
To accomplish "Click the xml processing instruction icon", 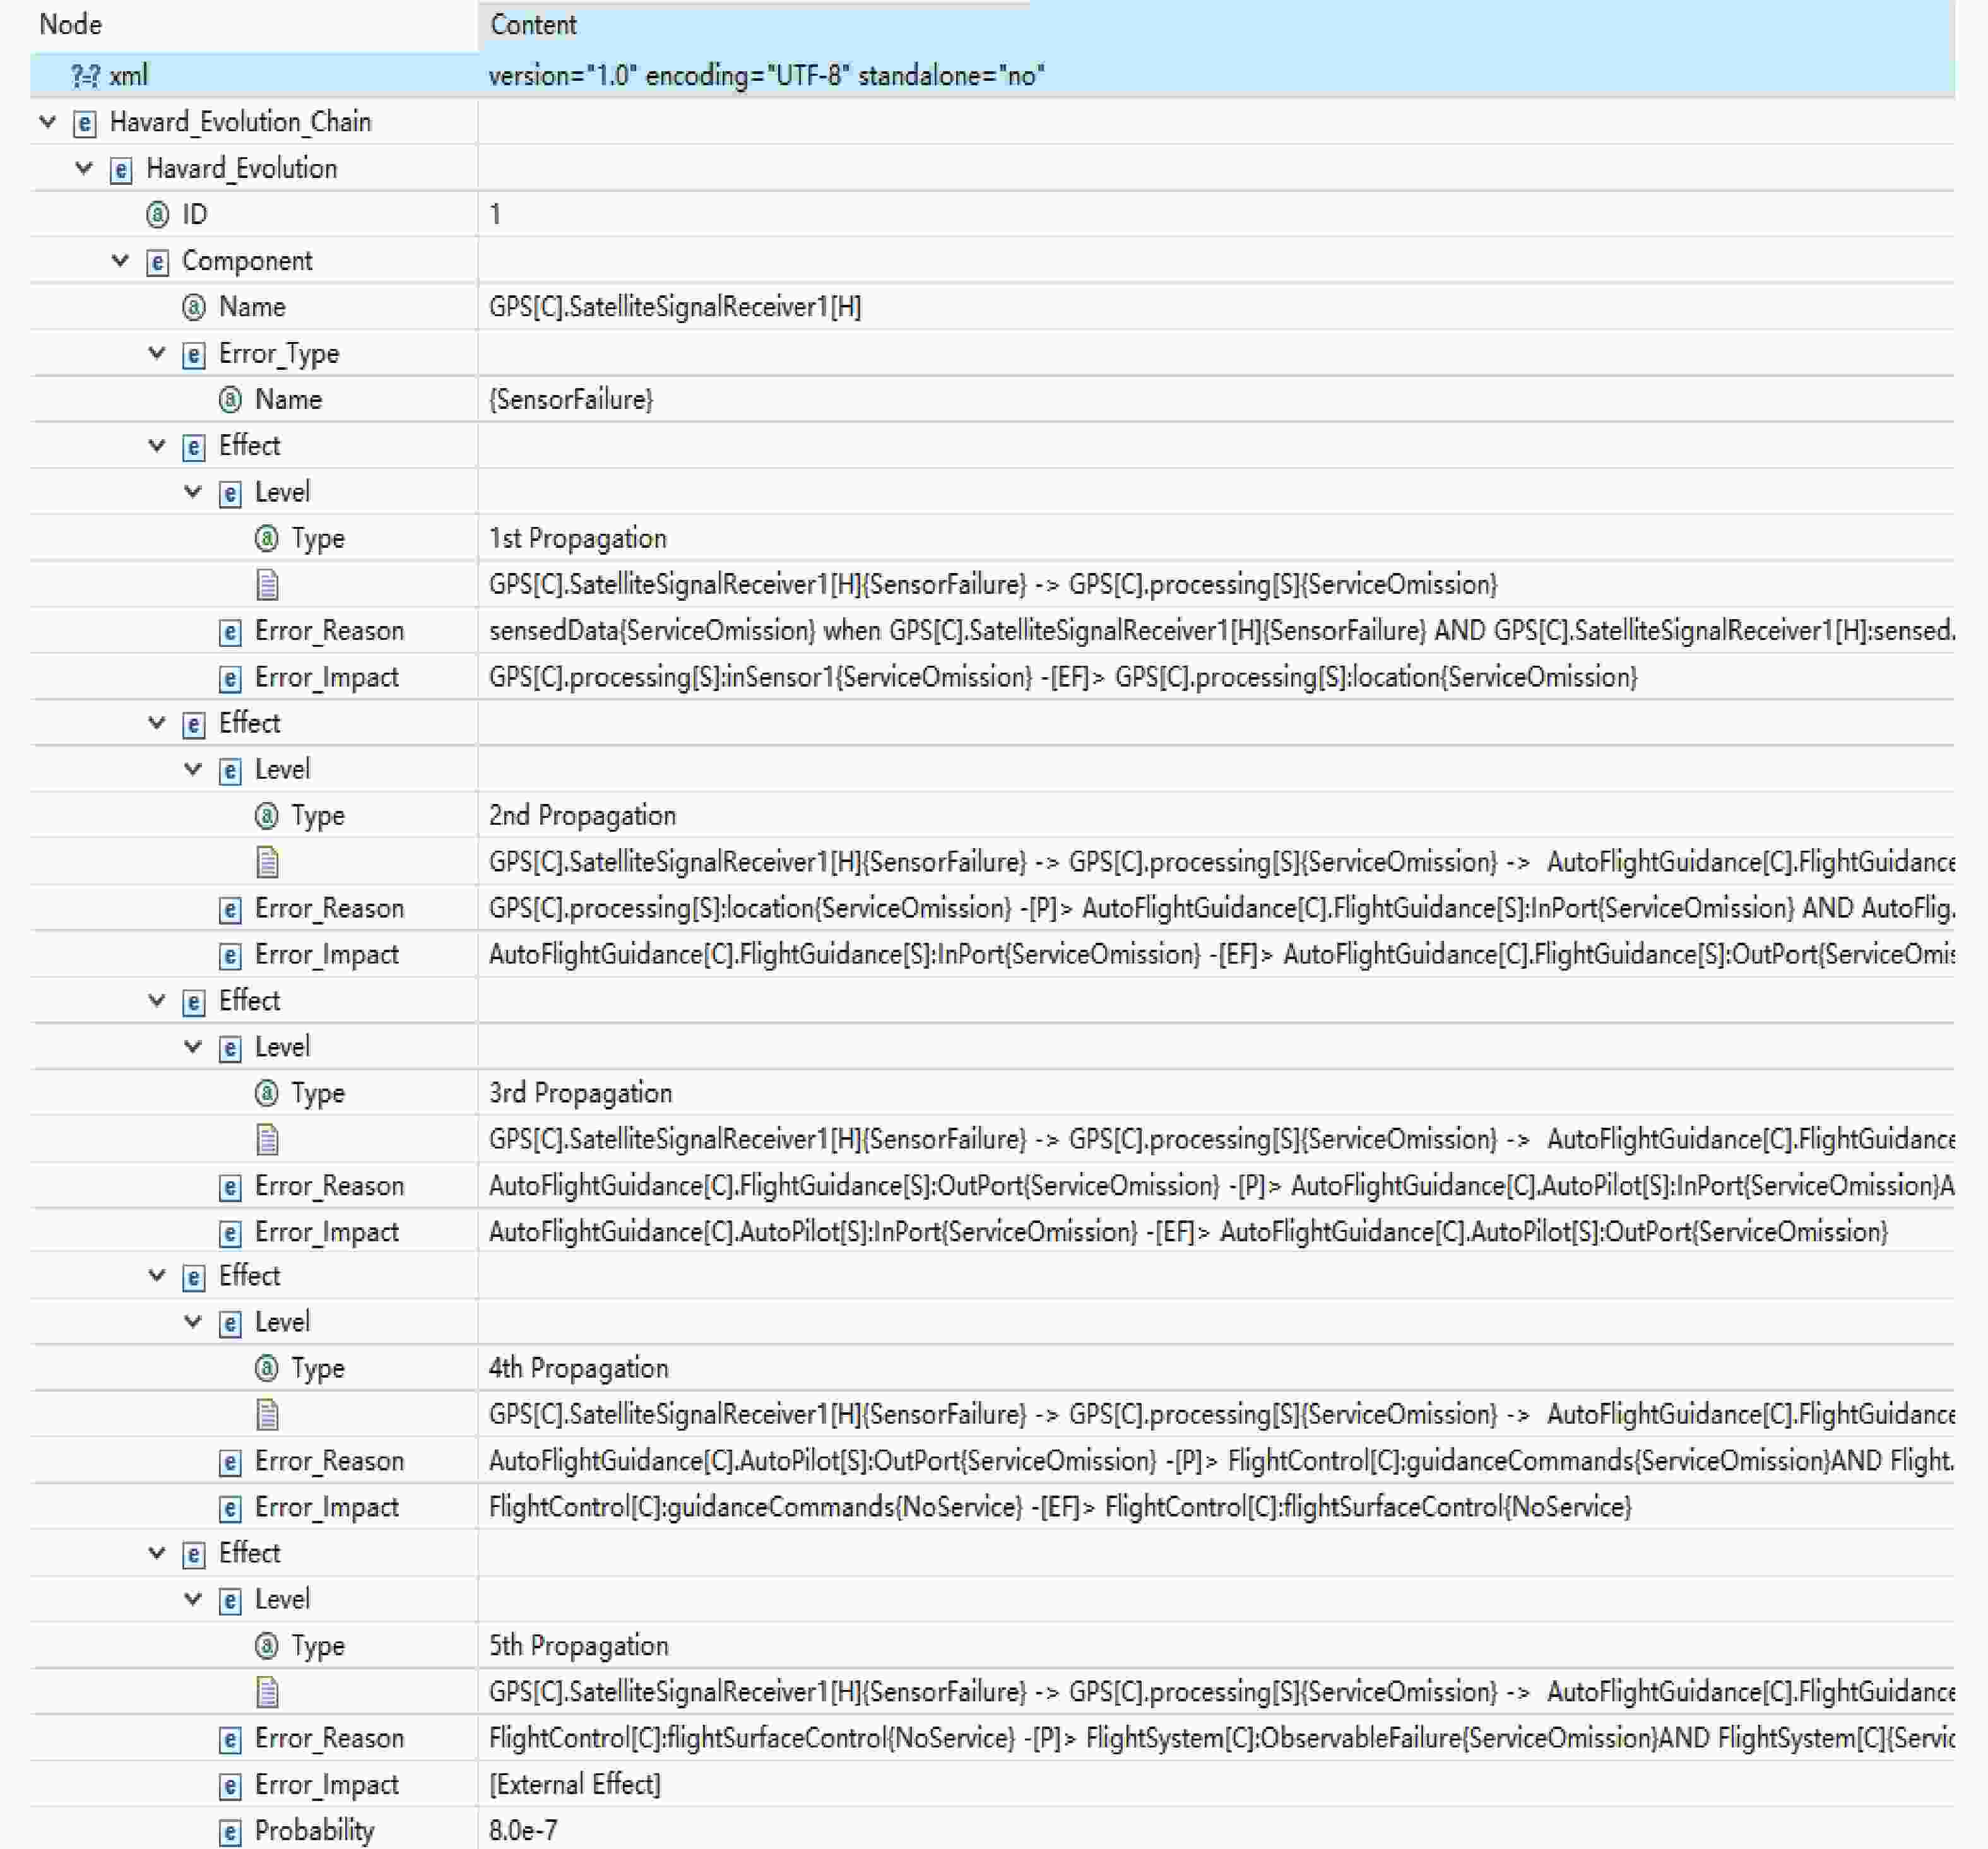I will (x=85, y=76).
